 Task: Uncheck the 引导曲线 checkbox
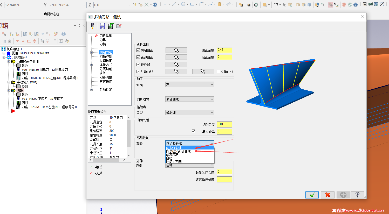[x=138, y=72]
